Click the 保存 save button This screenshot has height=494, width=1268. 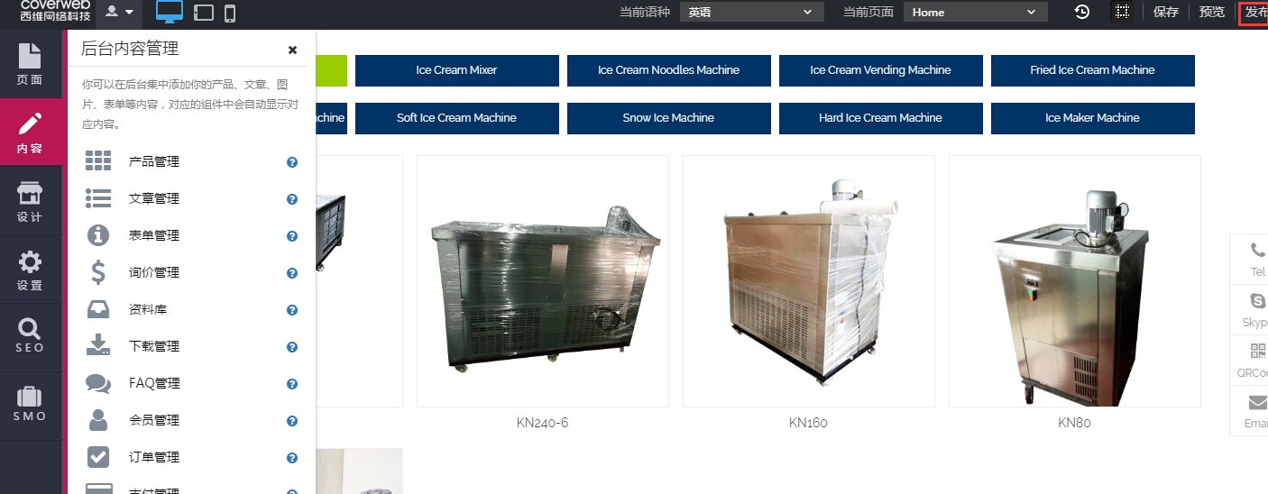click(x=1166, y=12)
